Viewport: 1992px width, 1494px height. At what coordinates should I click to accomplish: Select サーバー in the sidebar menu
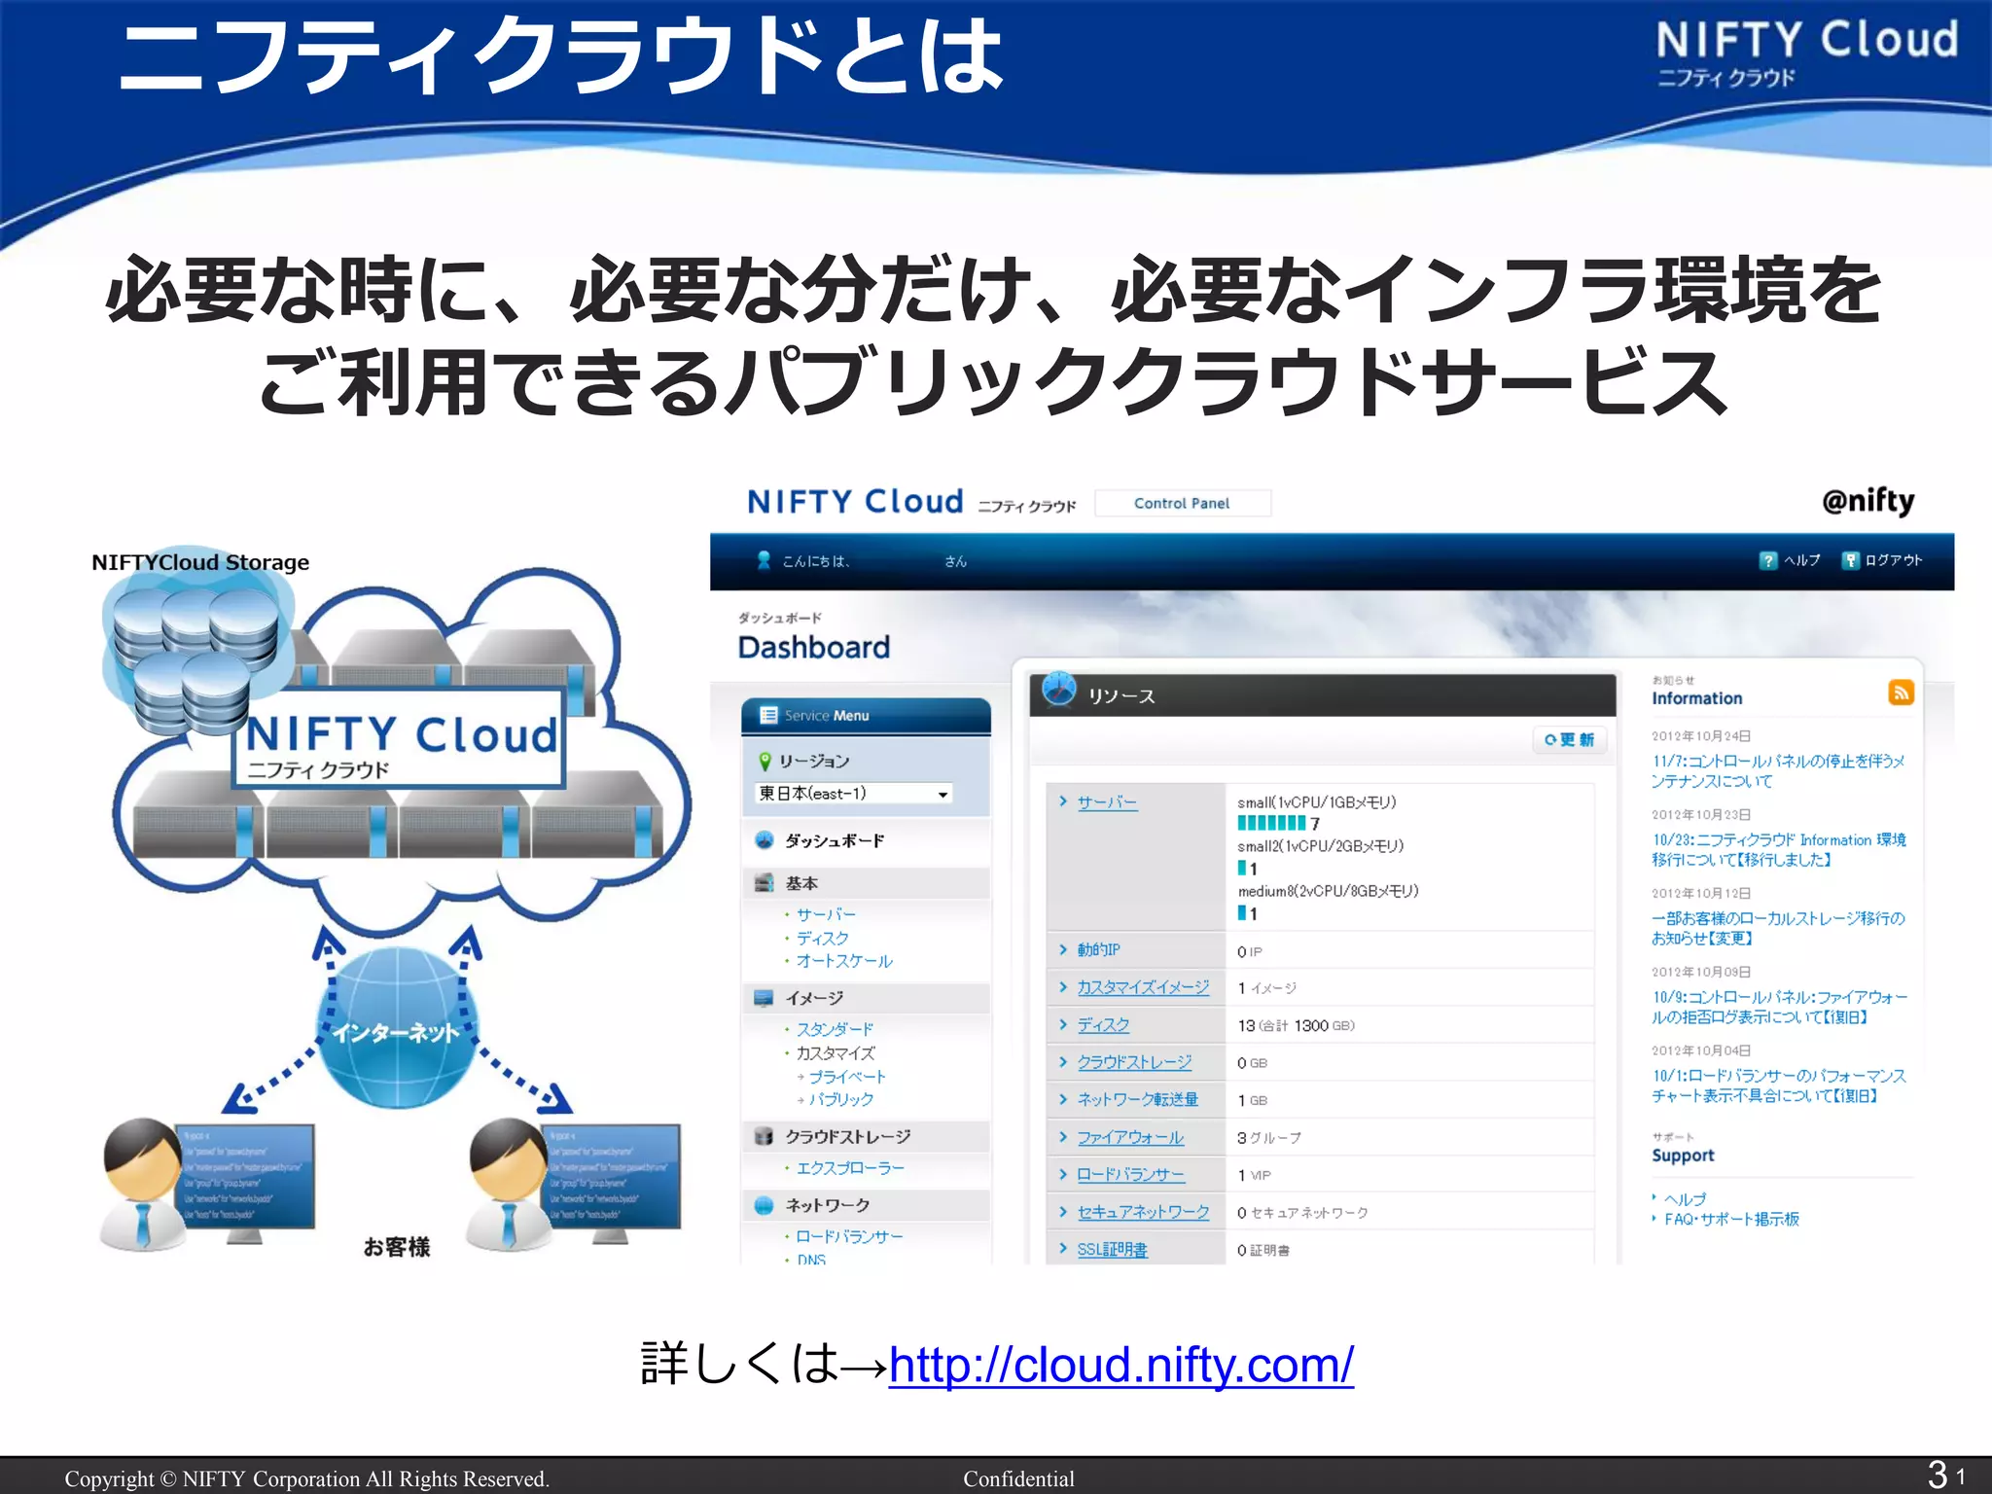coord(826,914)
